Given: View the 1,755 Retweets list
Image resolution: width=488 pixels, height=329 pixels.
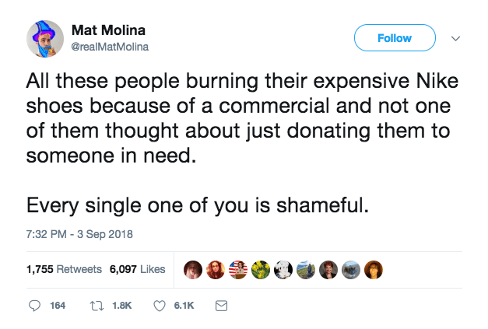Looking at the screenshot, I should click(x=64, y=269).
